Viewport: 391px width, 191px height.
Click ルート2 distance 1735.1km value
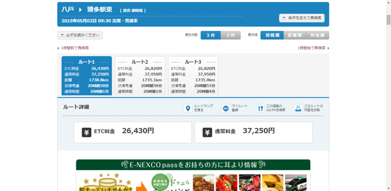coord(152,80)
